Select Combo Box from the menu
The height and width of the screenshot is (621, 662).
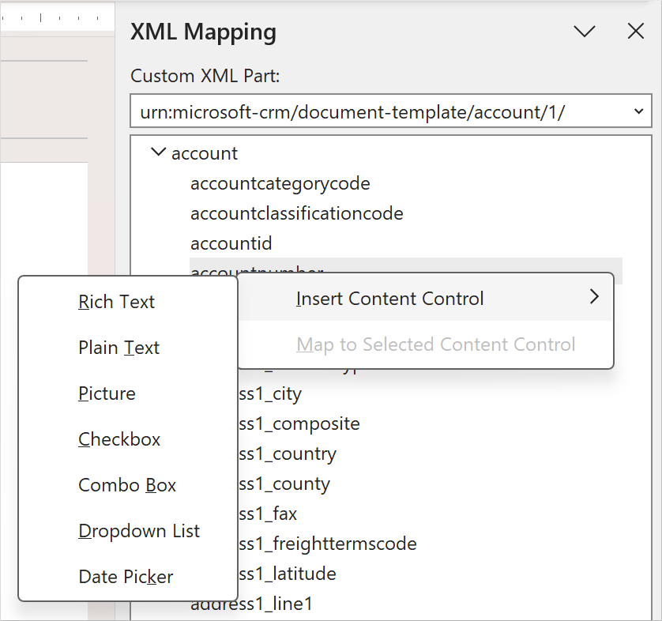point(127,484)
